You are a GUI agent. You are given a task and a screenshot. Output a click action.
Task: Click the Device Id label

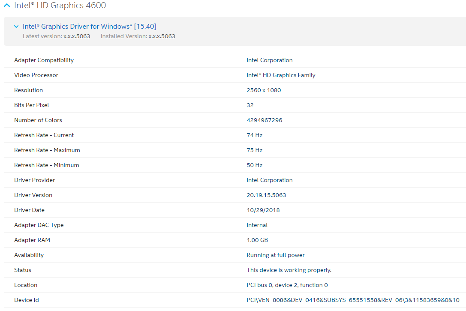click(x=27, y=300)
